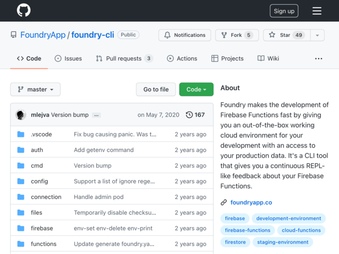The height and width of the screenshot is (254, 339).
Task: Open the .vscode folder
Action: [41, 134]
